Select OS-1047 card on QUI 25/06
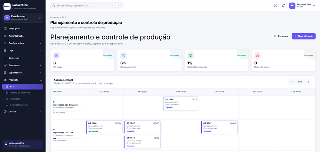 coord(220,127)
